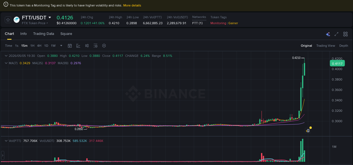Click the MA(99) value 0.2976

point(76,63)
